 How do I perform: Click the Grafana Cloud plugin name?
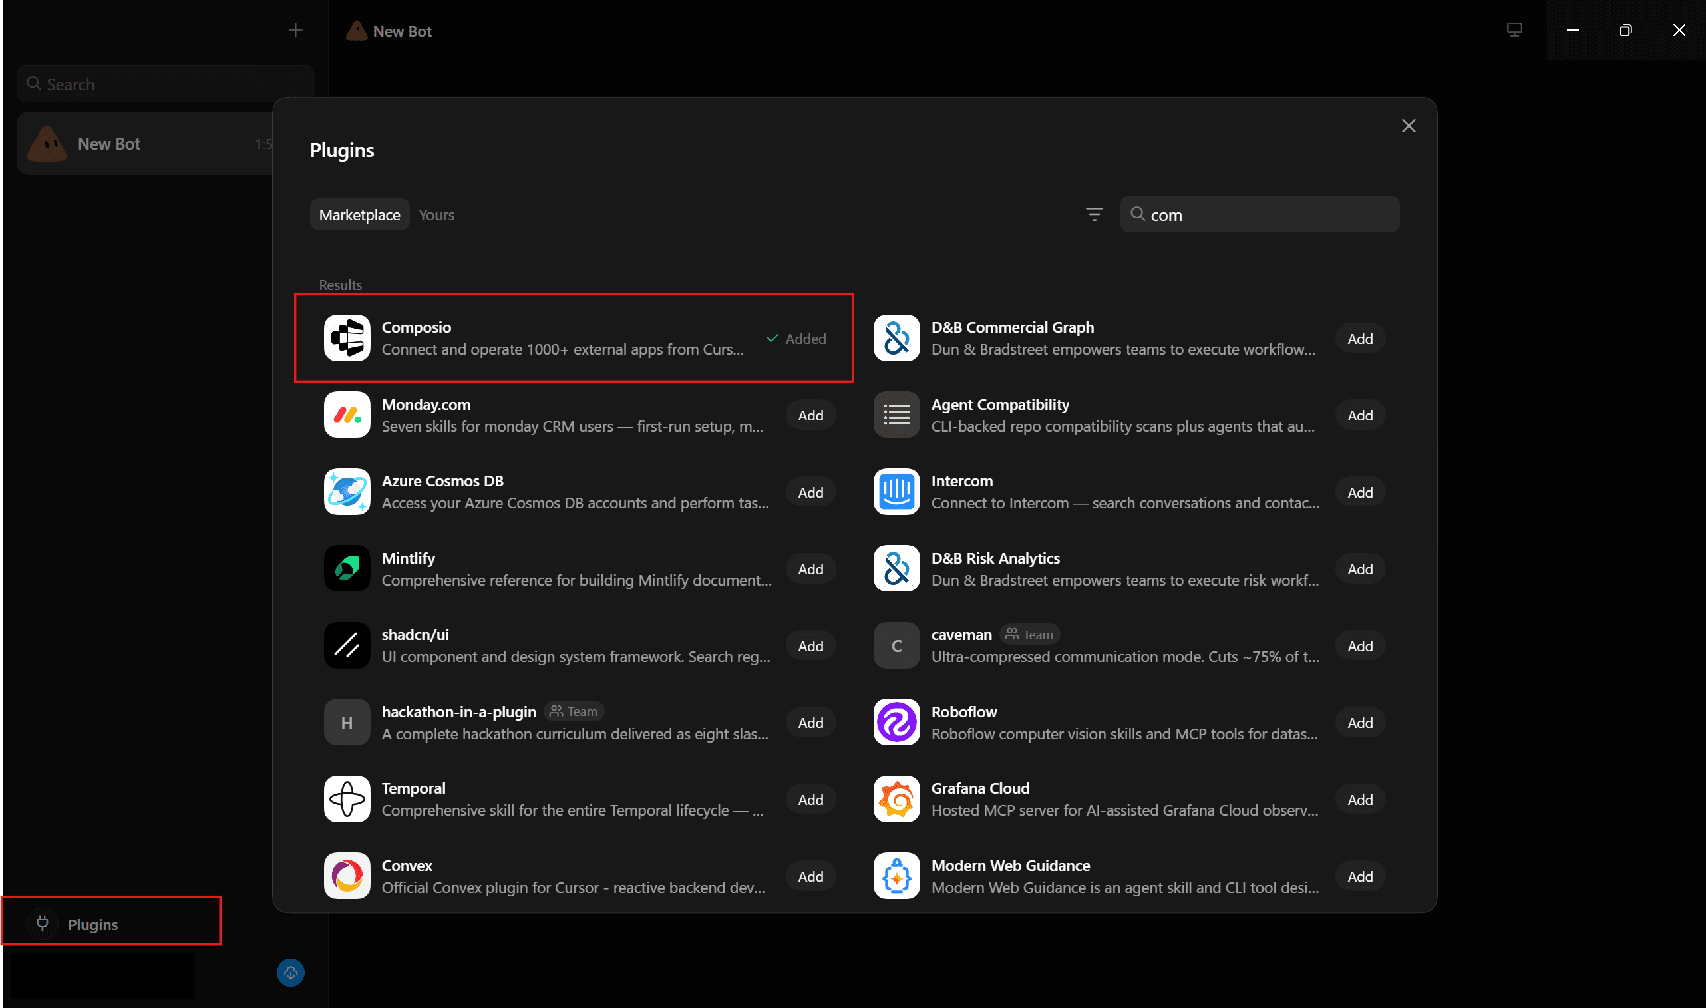pyautogui.click(x=980, y=788)
